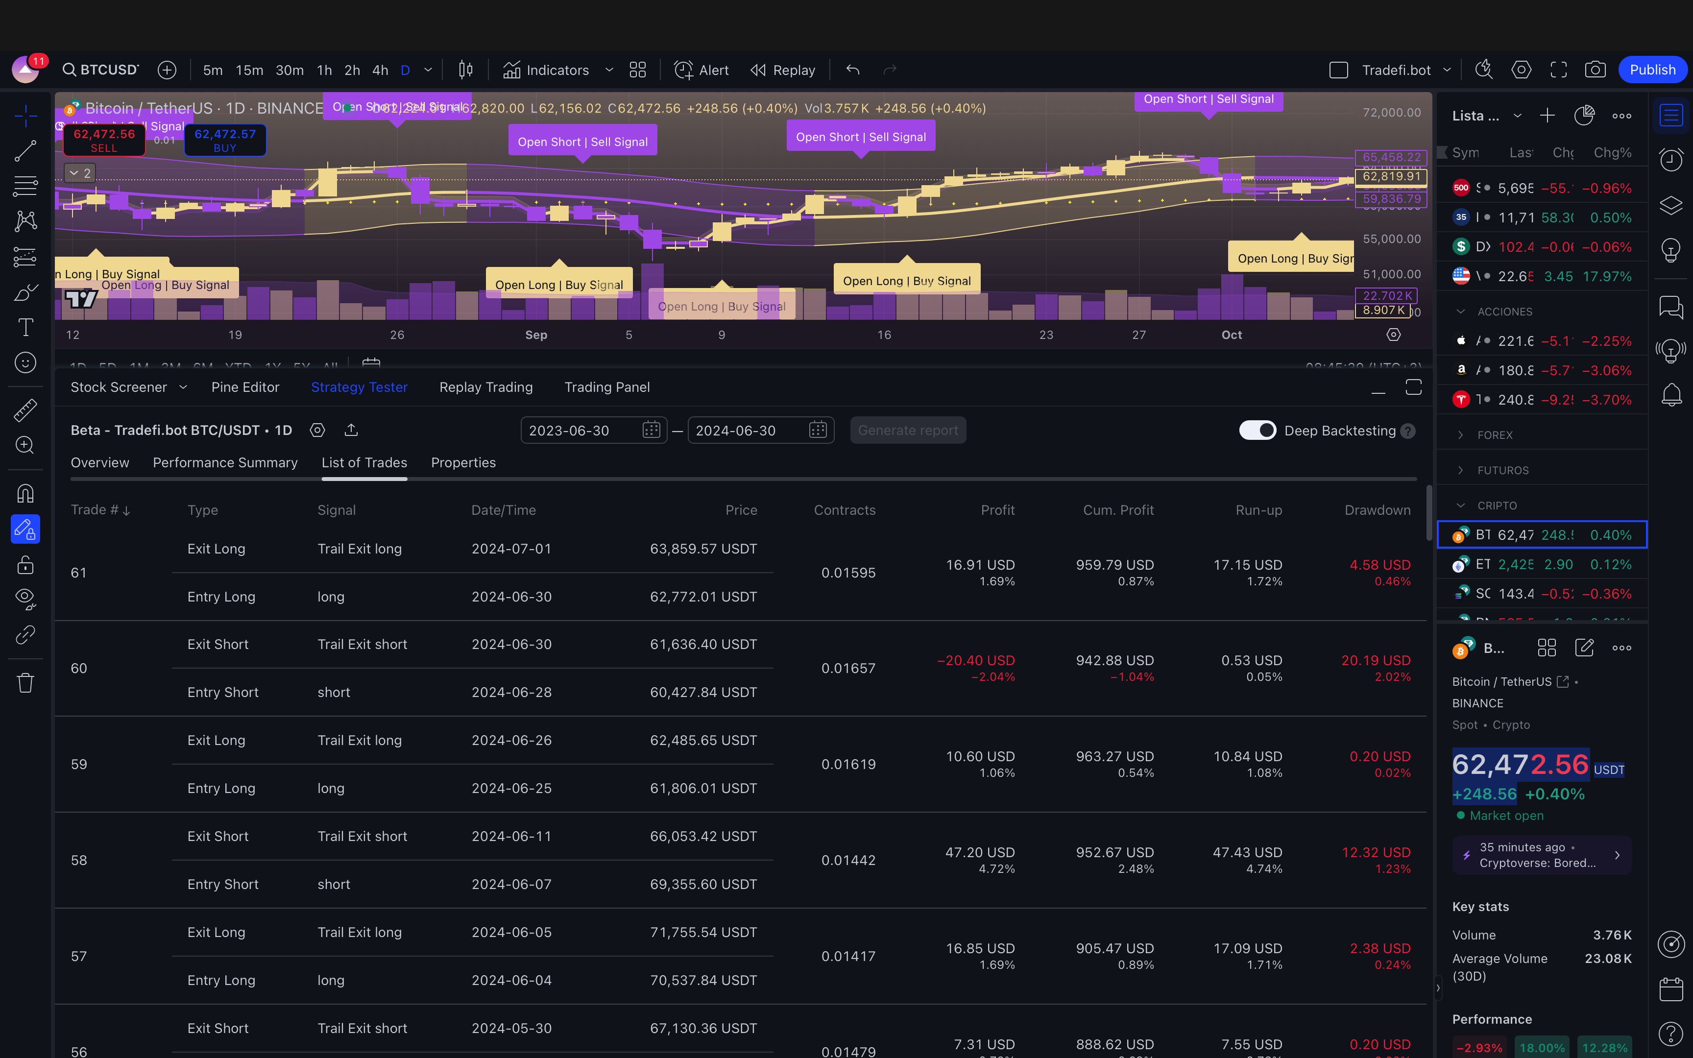This screenshot has width=1693, height=1058.
Task: Open the layout grid selector icon
Action: 637,70
